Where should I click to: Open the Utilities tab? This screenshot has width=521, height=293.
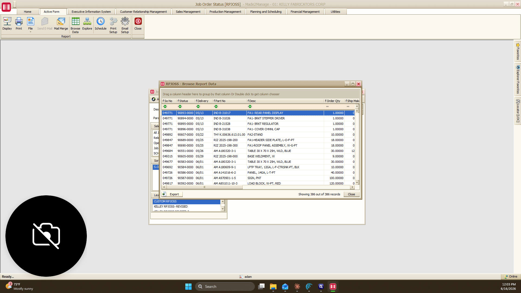pyautogui.click(x=335, y=12)
